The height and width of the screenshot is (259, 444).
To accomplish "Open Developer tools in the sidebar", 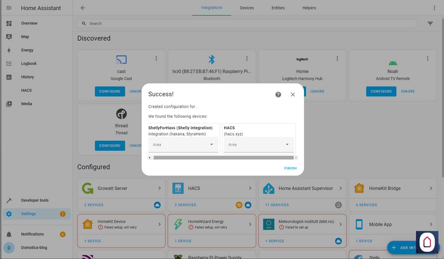I will point(34,200).
